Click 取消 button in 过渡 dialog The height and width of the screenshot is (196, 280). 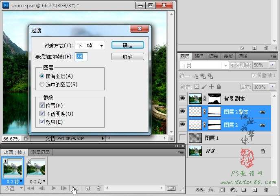click(128, 56)
